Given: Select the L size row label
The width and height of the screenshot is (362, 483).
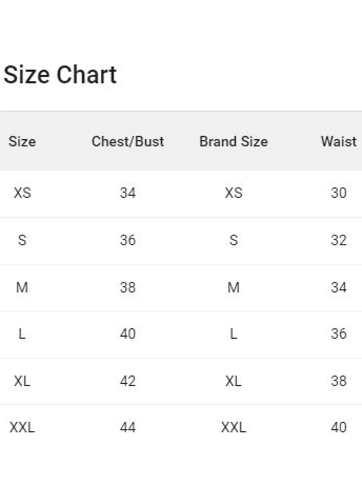Looking at the screenshot, I should pos(22,334).
